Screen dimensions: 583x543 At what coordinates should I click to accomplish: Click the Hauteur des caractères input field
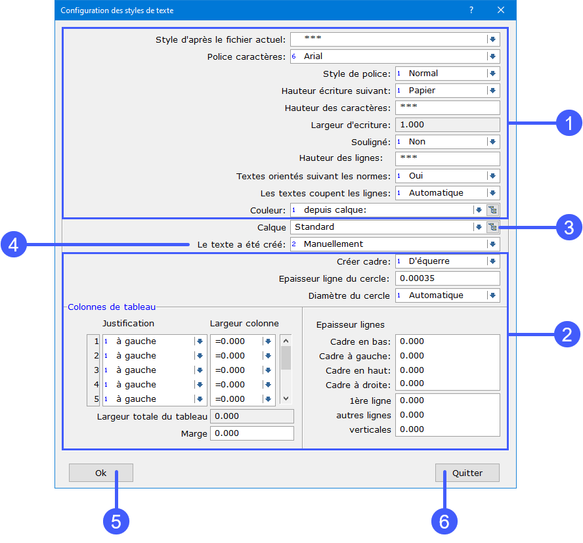click(x=448, y=108)
